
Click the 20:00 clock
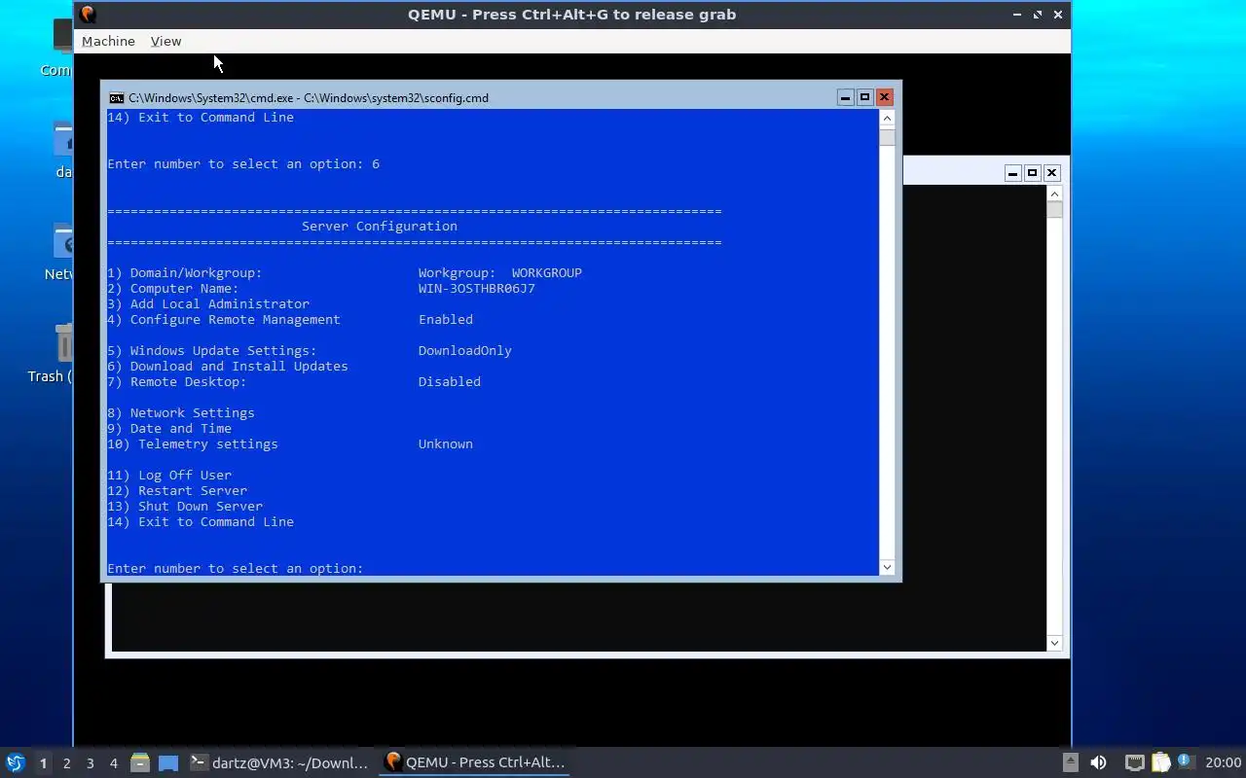click(x=1223, y=762)
